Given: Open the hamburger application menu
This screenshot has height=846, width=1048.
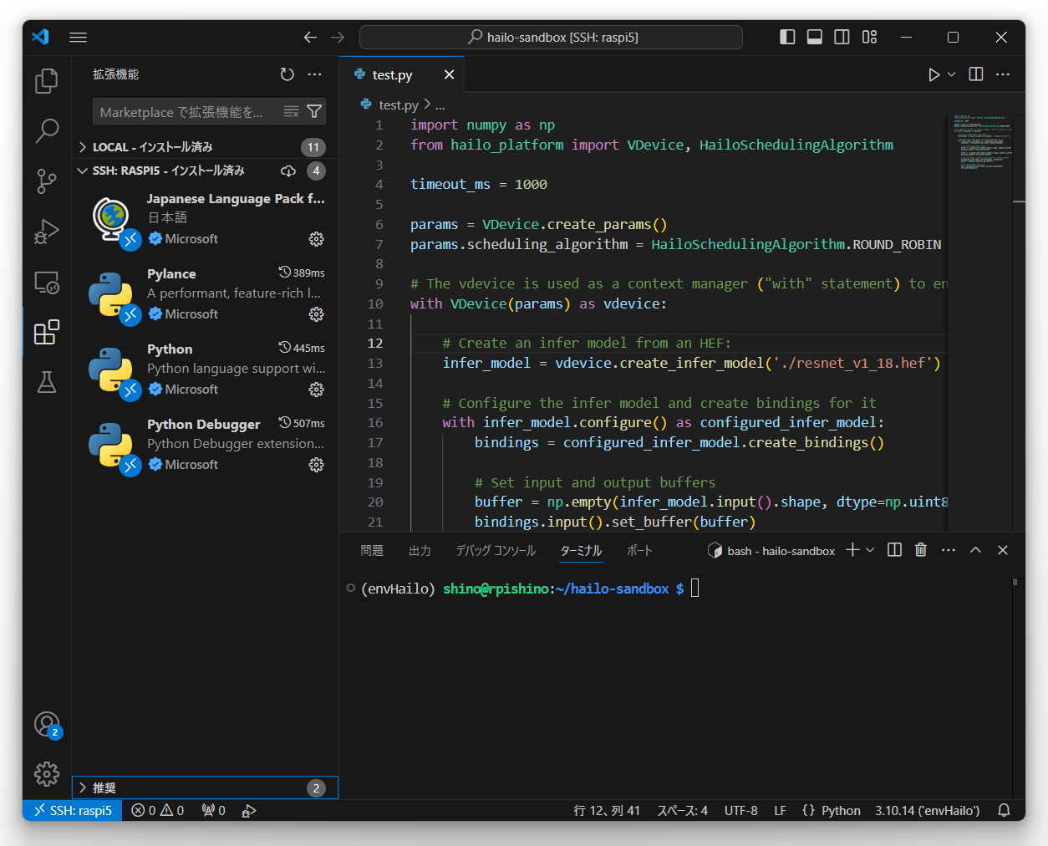Looking at the screenshot, I should (x=78, y=37).
